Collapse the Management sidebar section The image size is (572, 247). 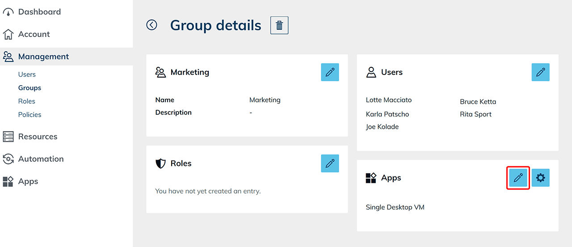pyautogui.click(x=43, y=57)
